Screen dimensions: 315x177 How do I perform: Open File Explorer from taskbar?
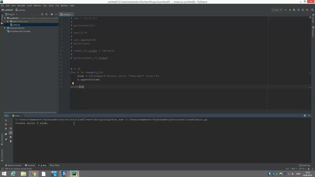pyautogui.click(x=24, y=174)
